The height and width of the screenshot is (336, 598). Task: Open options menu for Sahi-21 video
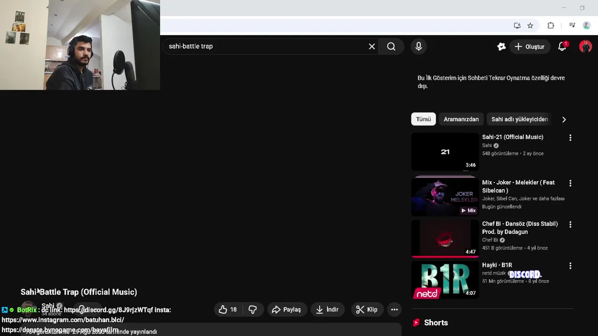(570, 138)
